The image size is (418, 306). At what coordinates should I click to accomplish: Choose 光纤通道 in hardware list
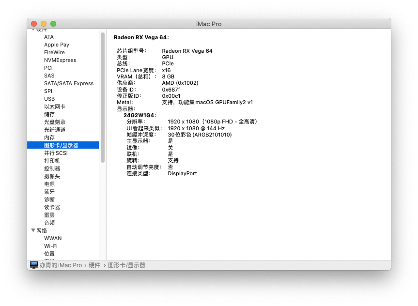click(x=55, y=130)
